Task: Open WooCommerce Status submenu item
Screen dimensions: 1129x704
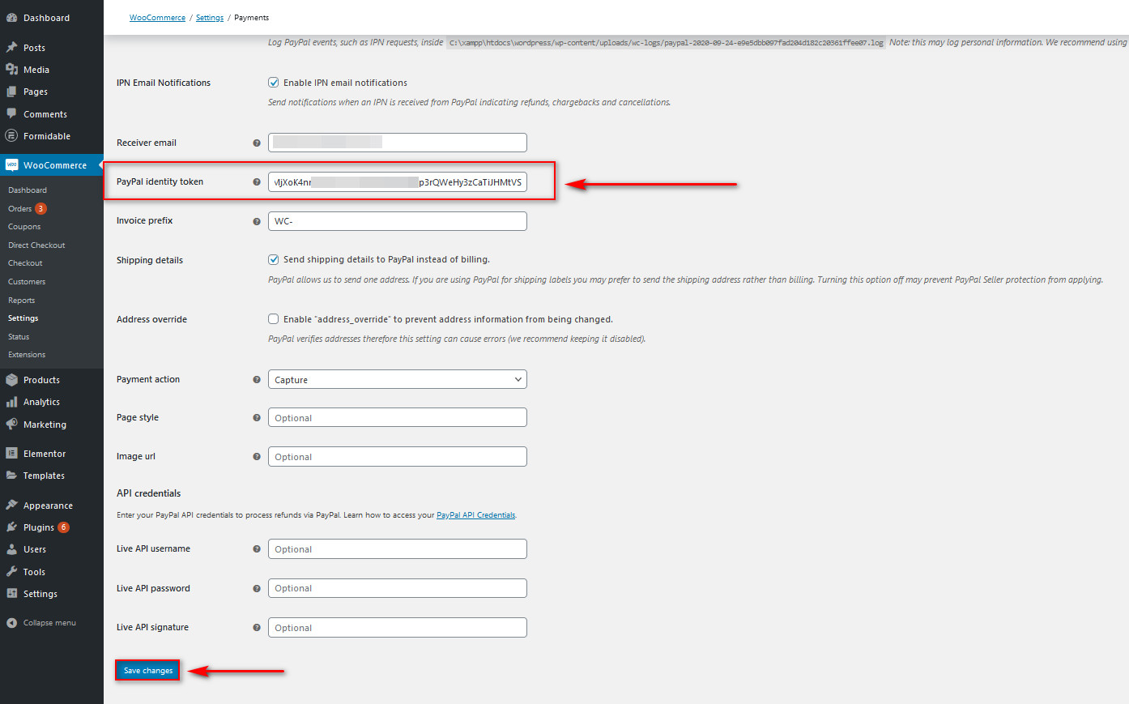Action: click(x=19, y=337)
